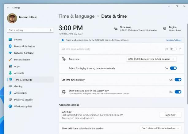The image size is (188, 134).
Task: Open Bluetooth & devices icon
Action: coord(10,46)
